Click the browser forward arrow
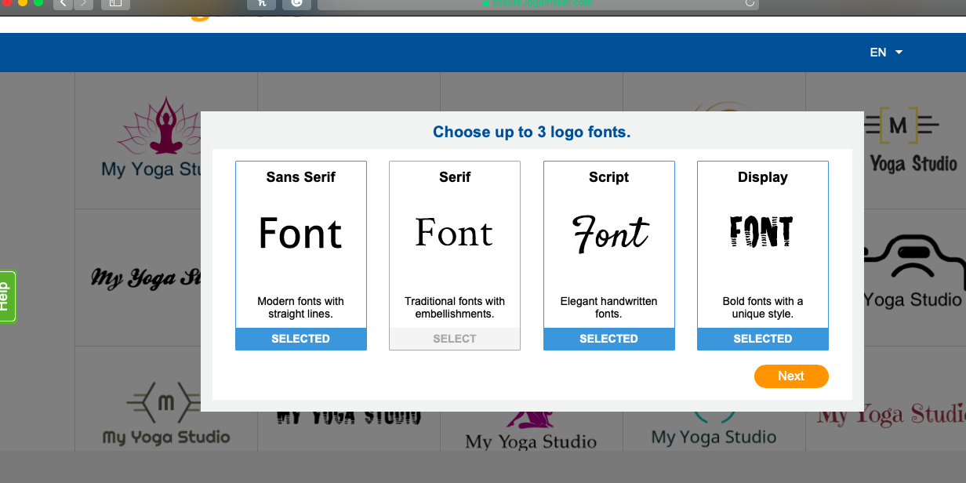The width and height of the screenshot is (966, 483). [83, 4]
